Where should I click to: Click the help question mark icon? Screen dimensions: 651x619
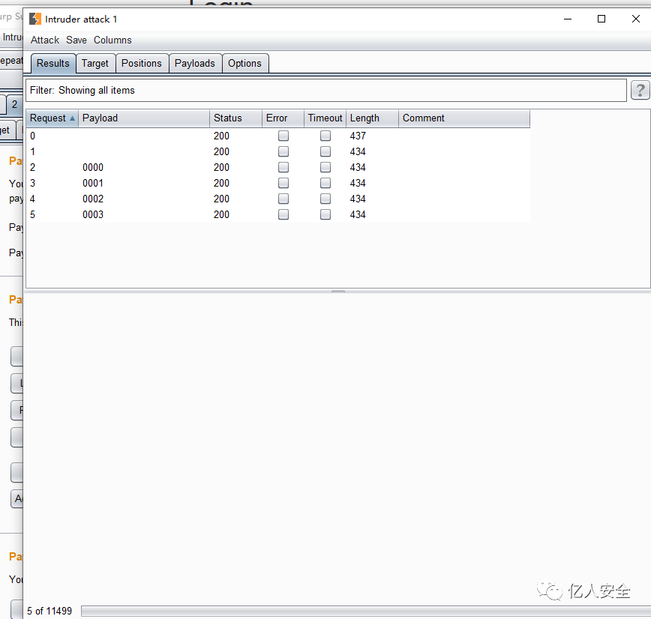pyautogui.click(x=640, y=90)
